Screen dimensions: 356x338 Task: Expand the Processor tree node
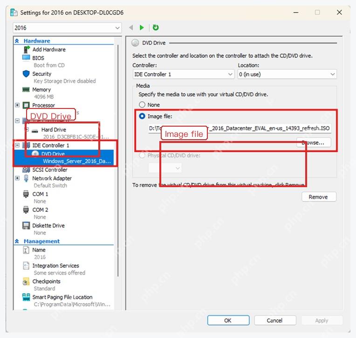17,105
